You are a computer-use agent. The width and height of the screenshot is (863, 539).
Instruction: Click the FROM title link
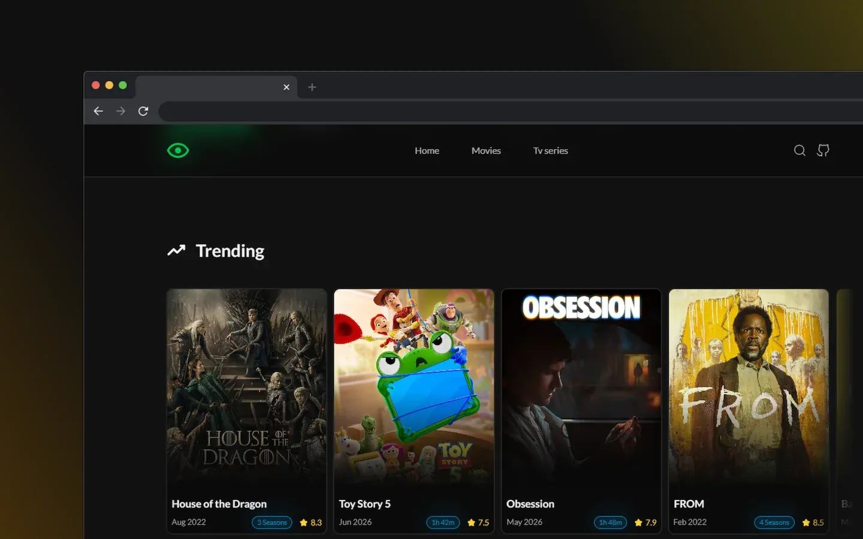tap(689, 504)
